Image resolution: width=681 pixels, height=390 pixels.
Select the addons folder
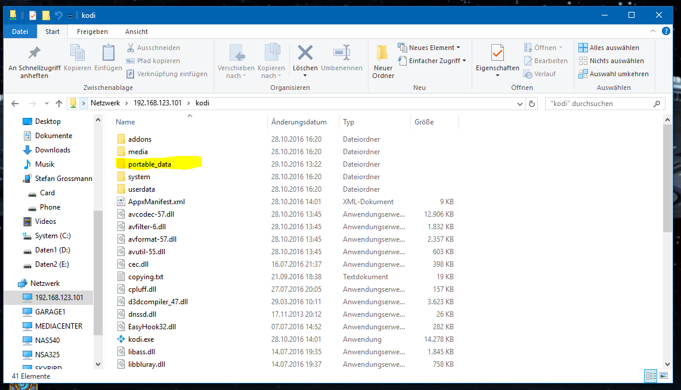pyautogui.click(x=140, y=139)
